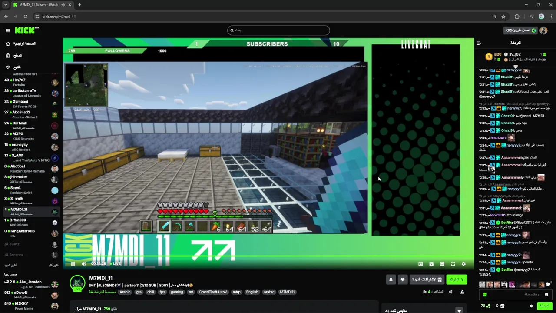The height and width of the screenshot is (313, 556).
Task: Click M7MDI_11 streamer avatar
Action: [78, 283]
